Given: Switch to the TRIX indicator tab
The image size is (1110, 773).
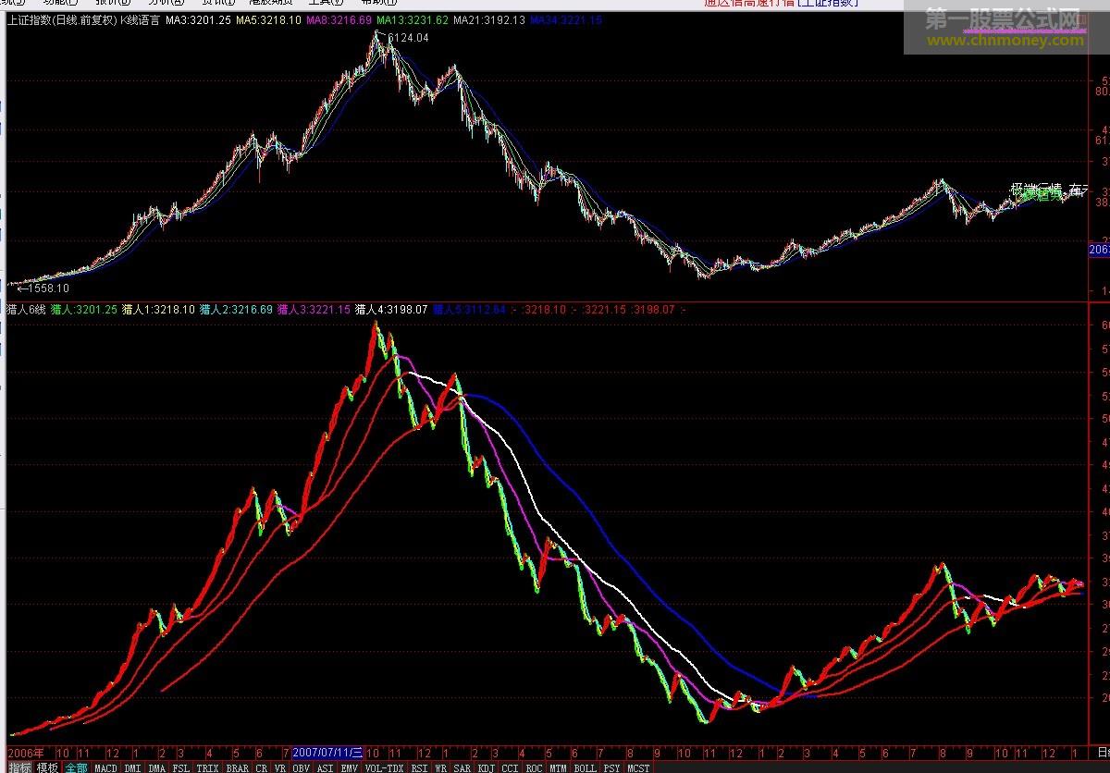Looking at the screenshot, I should tap(207, 767).
